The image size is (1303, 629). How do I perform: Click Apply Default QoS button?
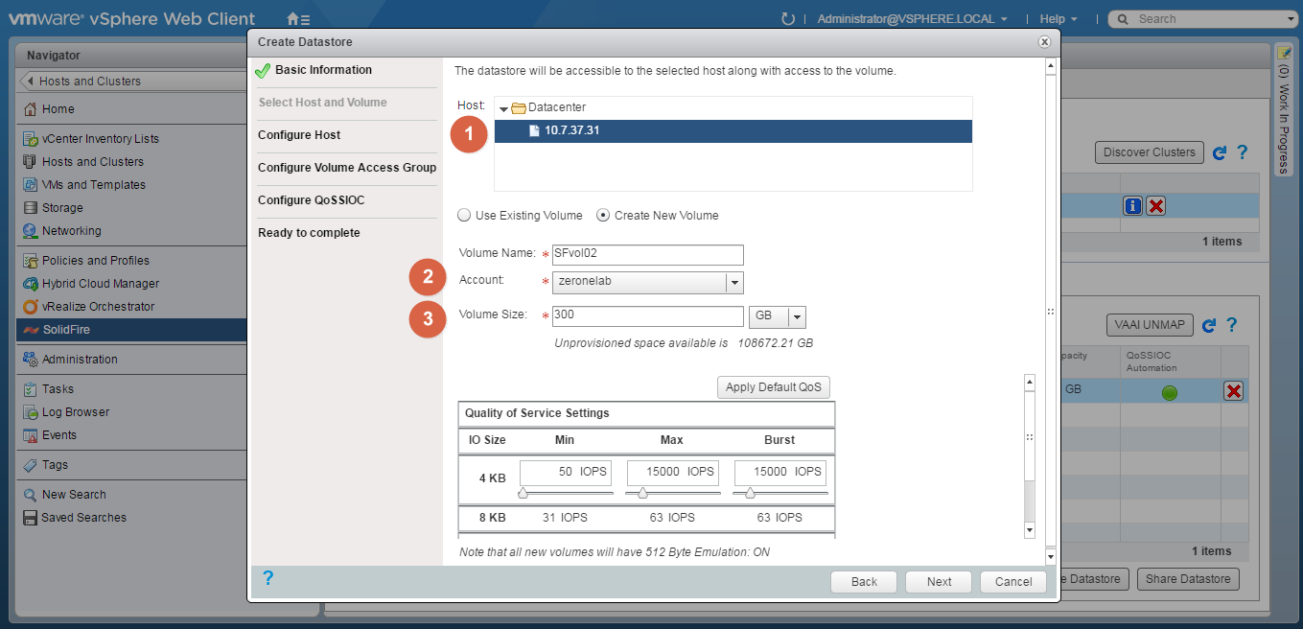click(774, 387)
